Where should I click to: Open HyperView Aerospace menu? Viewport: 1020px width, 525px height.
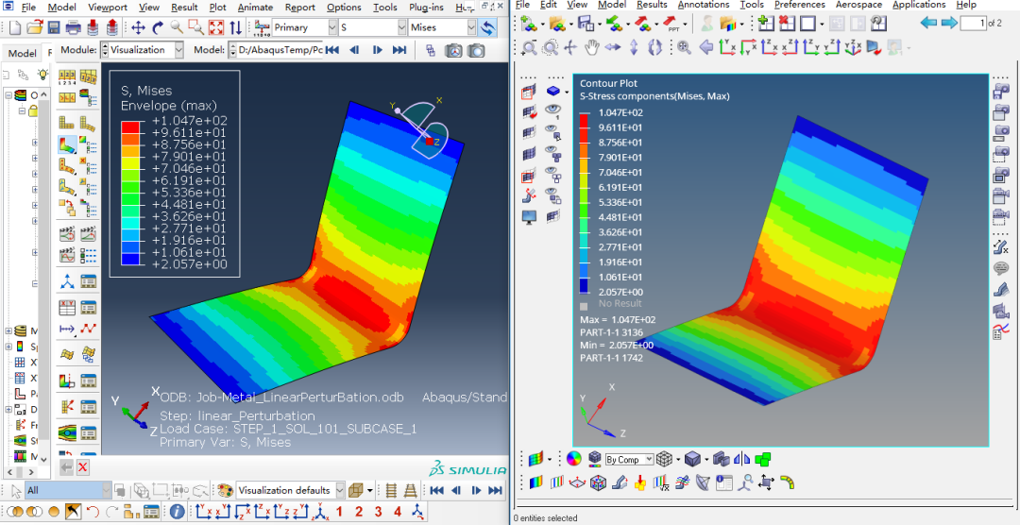(x=858, y=5)
